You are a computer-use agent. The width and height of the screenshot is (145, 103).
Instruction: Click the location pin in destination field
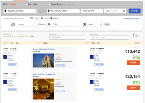[x=49, y=11]
